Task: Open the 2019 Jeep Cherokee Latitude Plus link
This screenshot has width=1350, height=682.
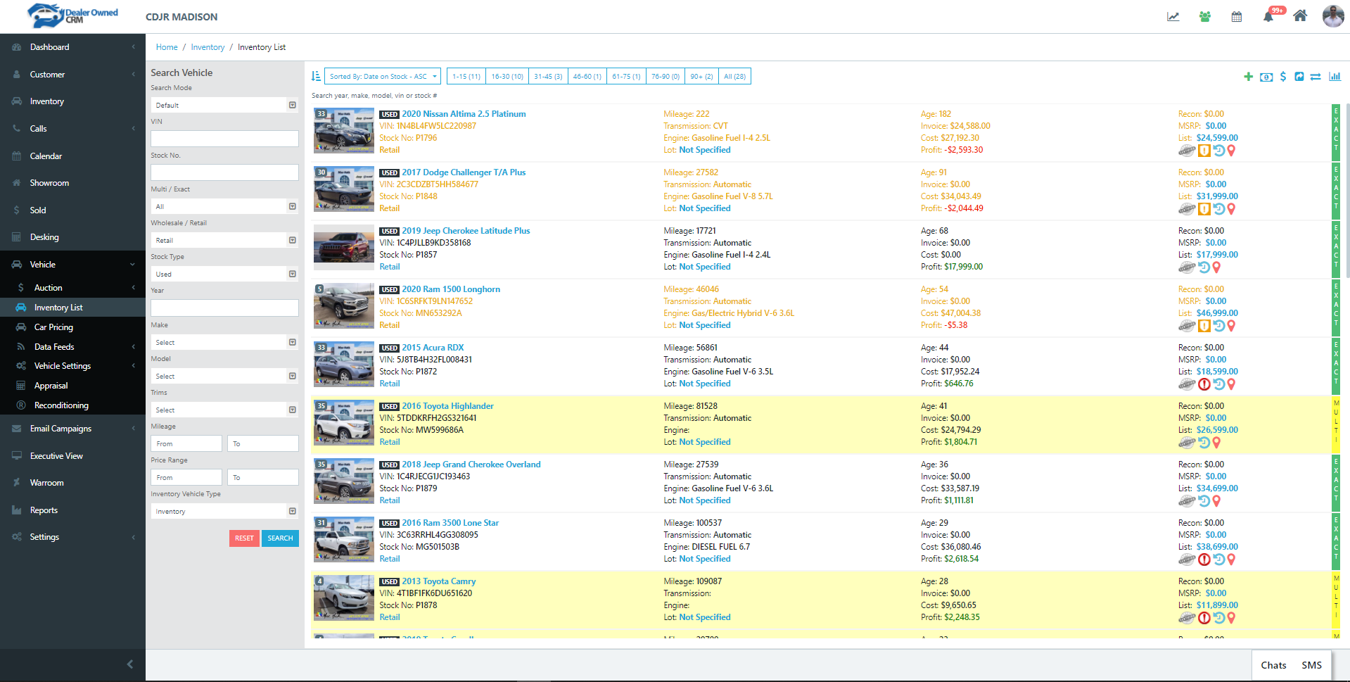Action: pos(466,231)
